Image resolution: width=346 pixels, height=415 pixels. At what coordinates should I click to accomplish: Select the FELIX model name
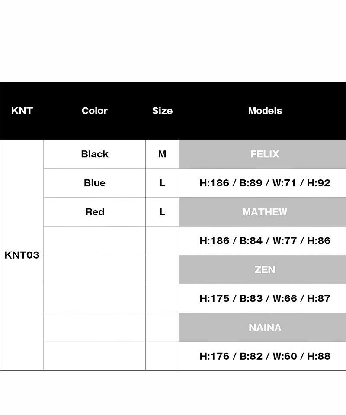click(265, 154)
